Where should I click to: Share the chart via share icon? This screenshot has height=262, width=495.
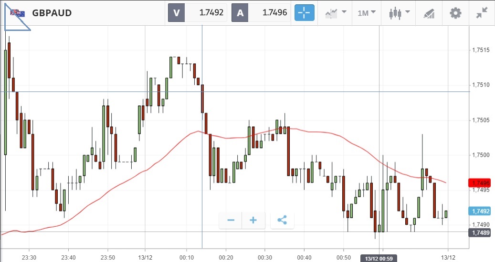coord(282,220)
